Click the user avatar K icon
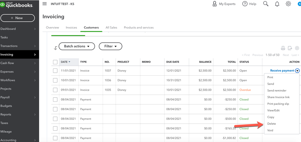The image size is (301, 142). tap(299, 4)
